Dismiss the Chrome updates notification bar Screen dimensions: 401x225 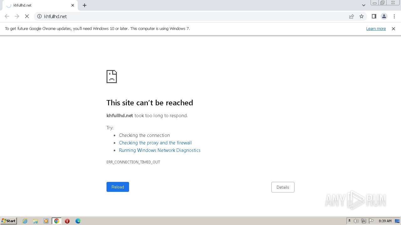tap(393, 28)
